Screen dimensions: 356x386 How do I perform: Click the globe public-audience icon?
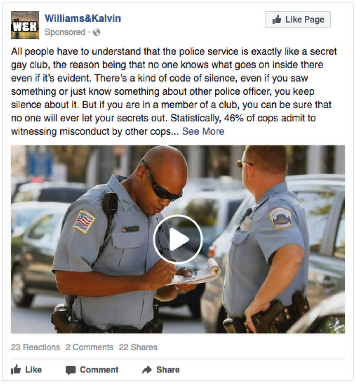tap(96, 32)
